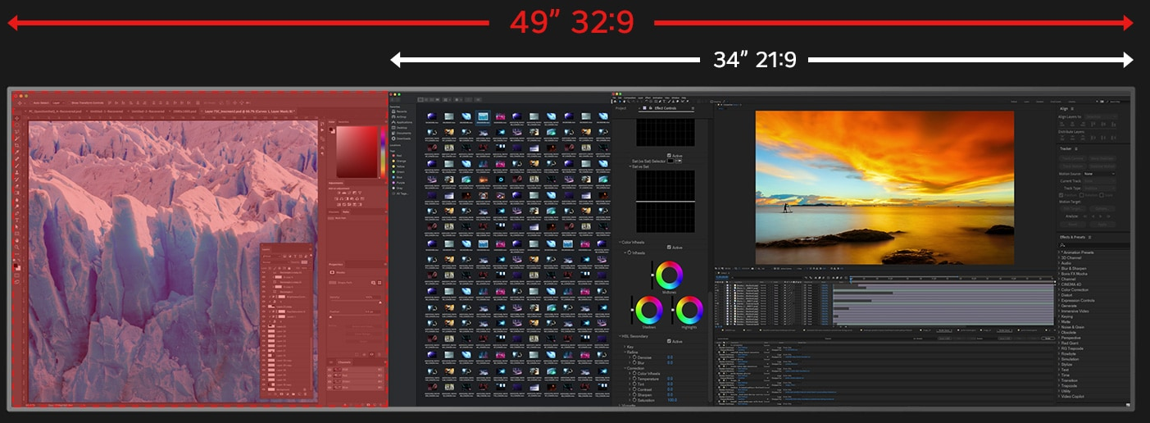Click the Shadows color wheel

[648, 310]
